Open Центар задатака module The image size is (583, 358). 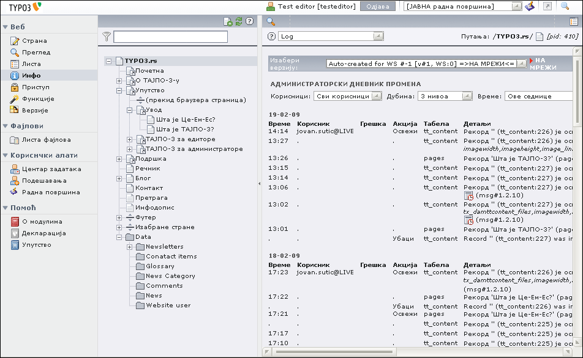pyautogui.click(x=51, y=169)
